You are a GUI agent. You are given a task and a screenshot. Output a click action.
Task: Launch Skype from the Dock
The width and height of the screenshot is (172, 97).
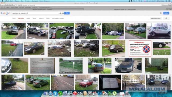click(55, 94)
